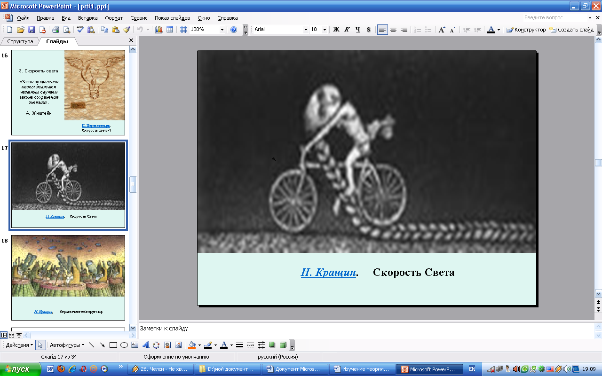Copy selection with the Copy icon
This screenshot has width=602, height=376.
tap(104, 29)
